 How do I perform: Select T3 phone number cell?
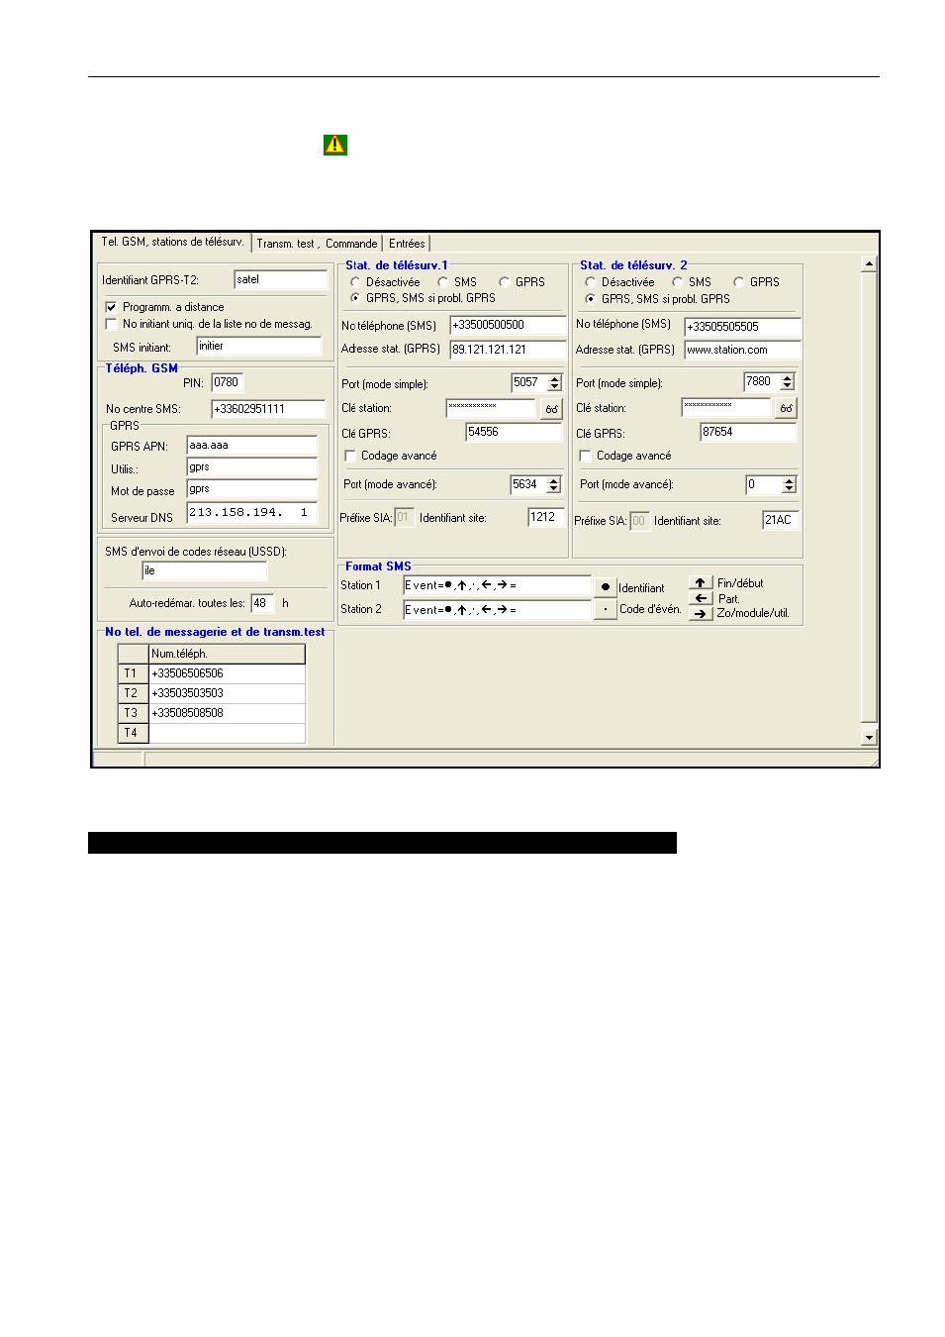[227, 713]
